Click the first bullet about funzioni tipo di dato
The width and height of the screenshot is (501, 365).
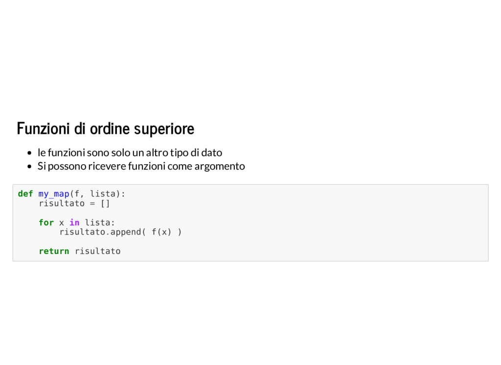click(130, 153)
